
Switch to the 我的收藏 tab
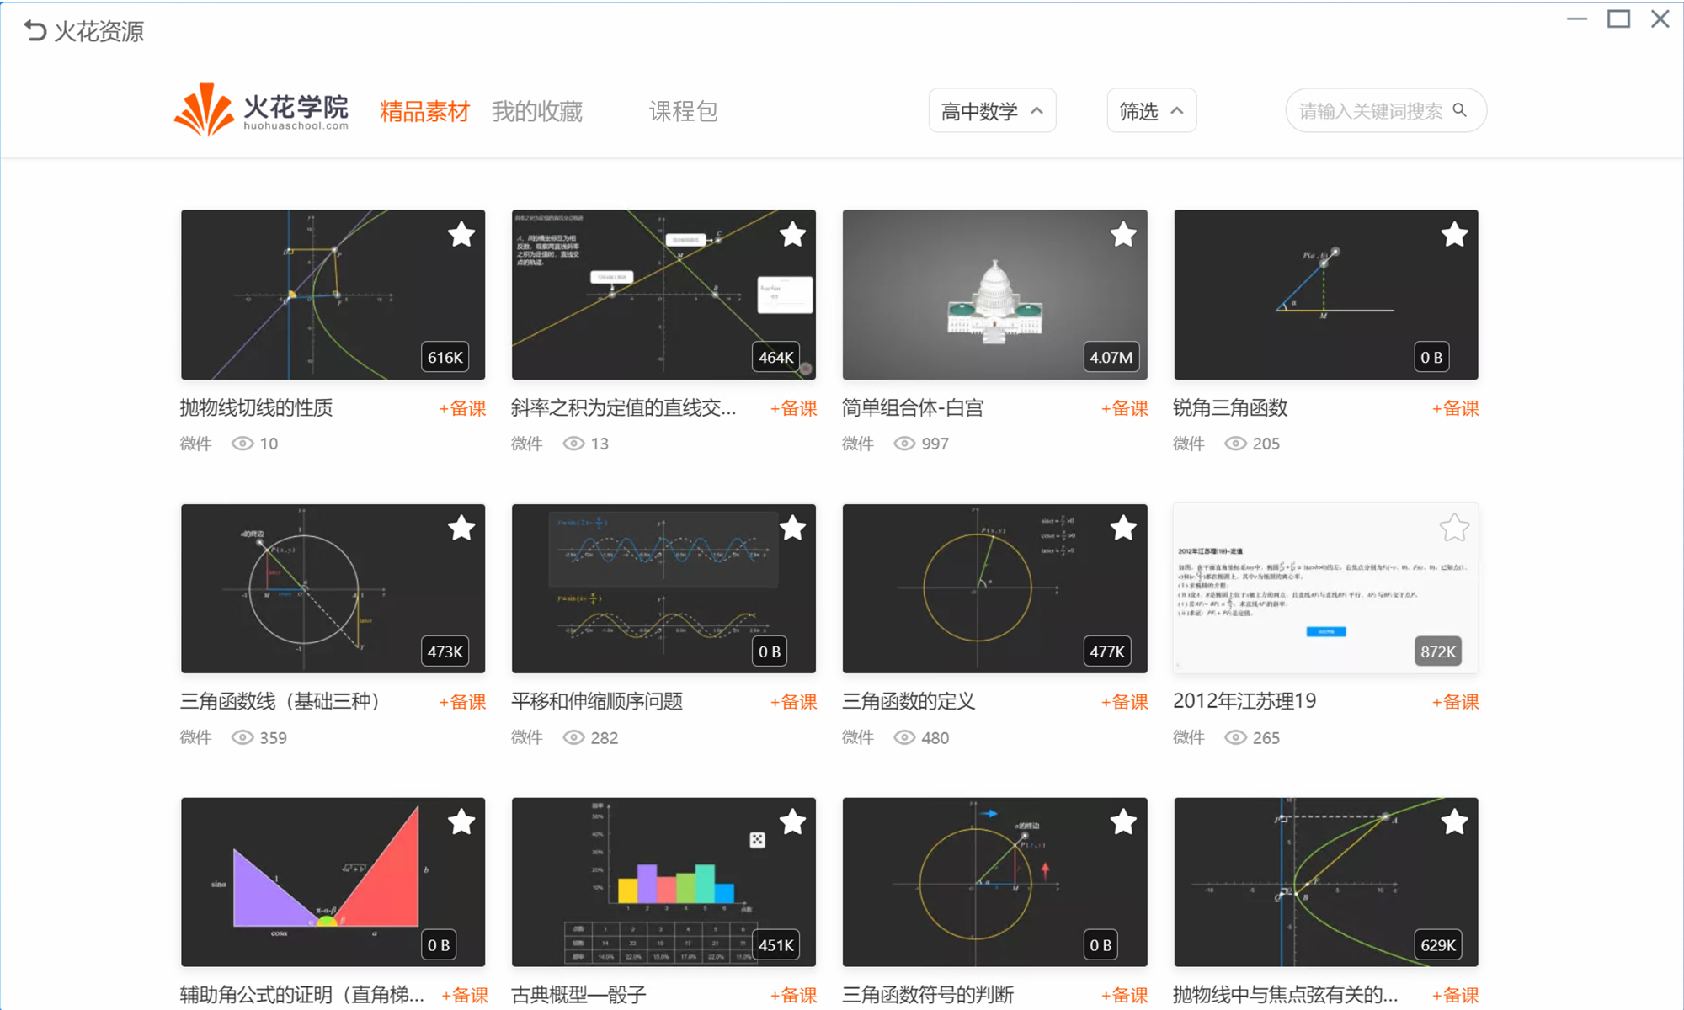point(537,111)
